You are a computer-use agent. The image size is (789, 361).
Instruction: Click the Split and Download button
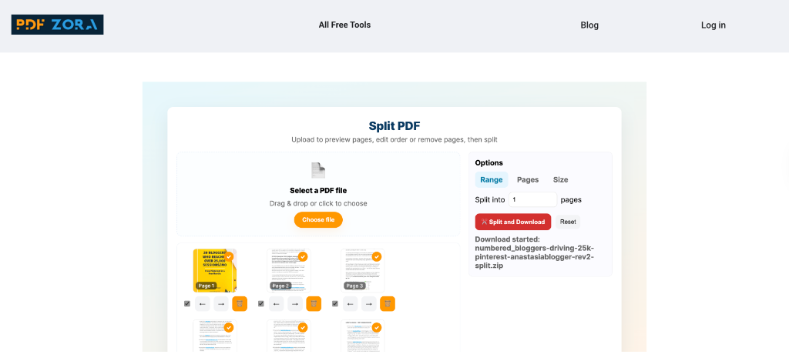point(513,222)
